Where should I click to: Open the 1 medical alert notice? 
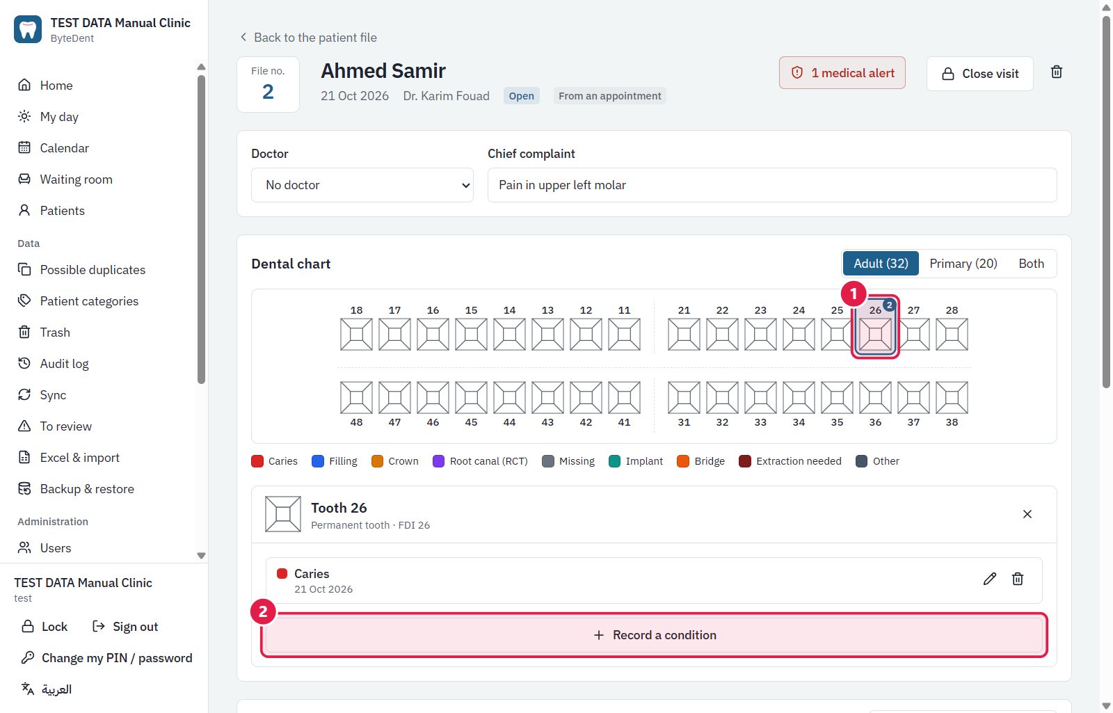point(842,73)
